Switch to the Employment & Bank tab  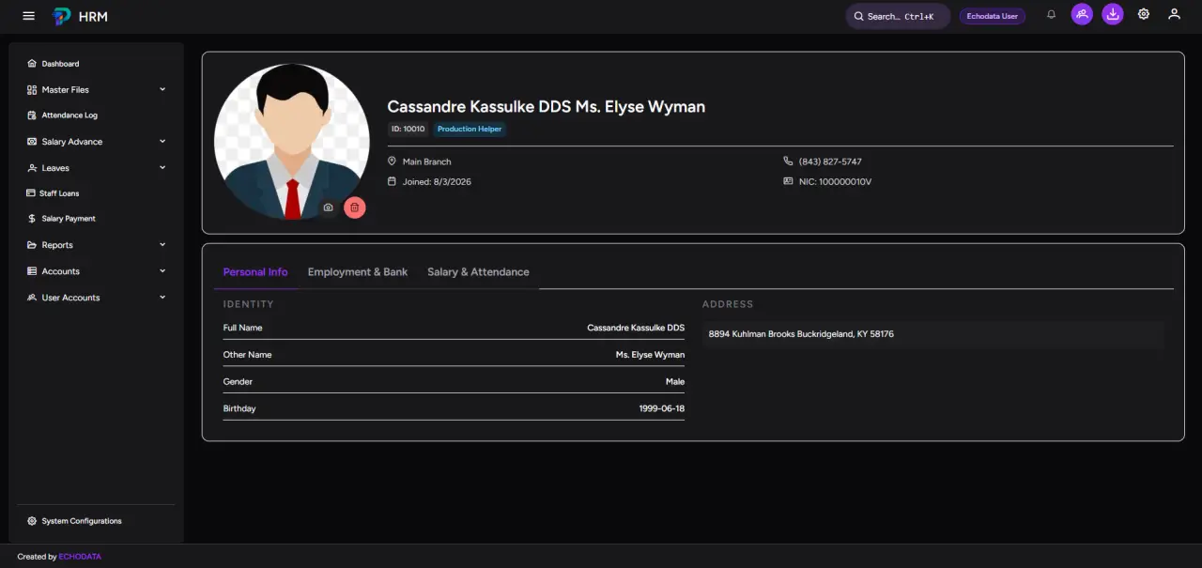[x=358, y=272]
